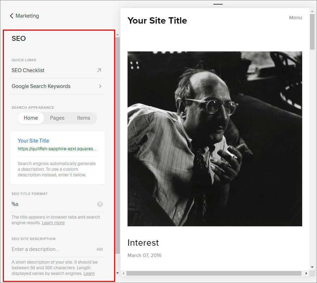Click the preview URL quillfish-sapphire
317x283 pixels.
pos(57,149)
